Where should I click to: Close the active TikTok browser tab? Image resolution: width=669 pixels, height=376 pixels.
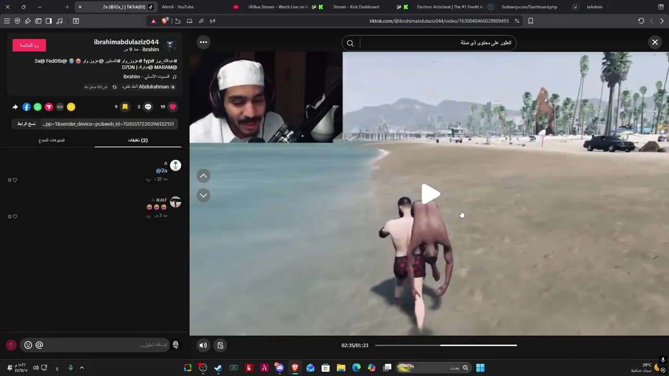pyautogui.click(x=80, y=7)
